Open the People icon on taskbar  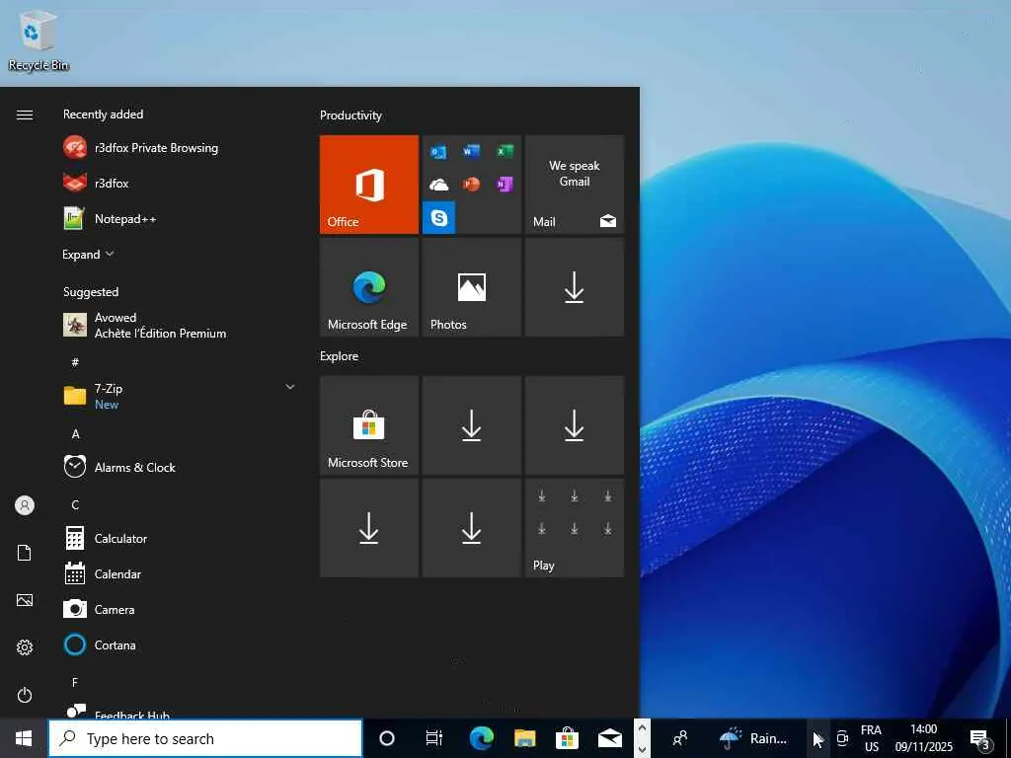pyautogui.click(x=679, y=738)
